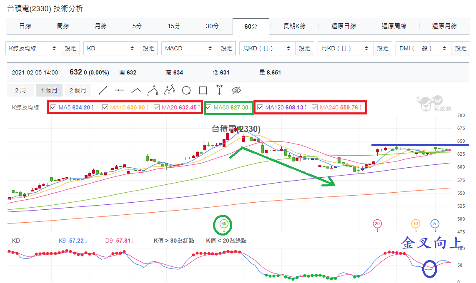Switch to the 周線 tab
The height and width of the screenshot is (283, 476).
[63, 26]
